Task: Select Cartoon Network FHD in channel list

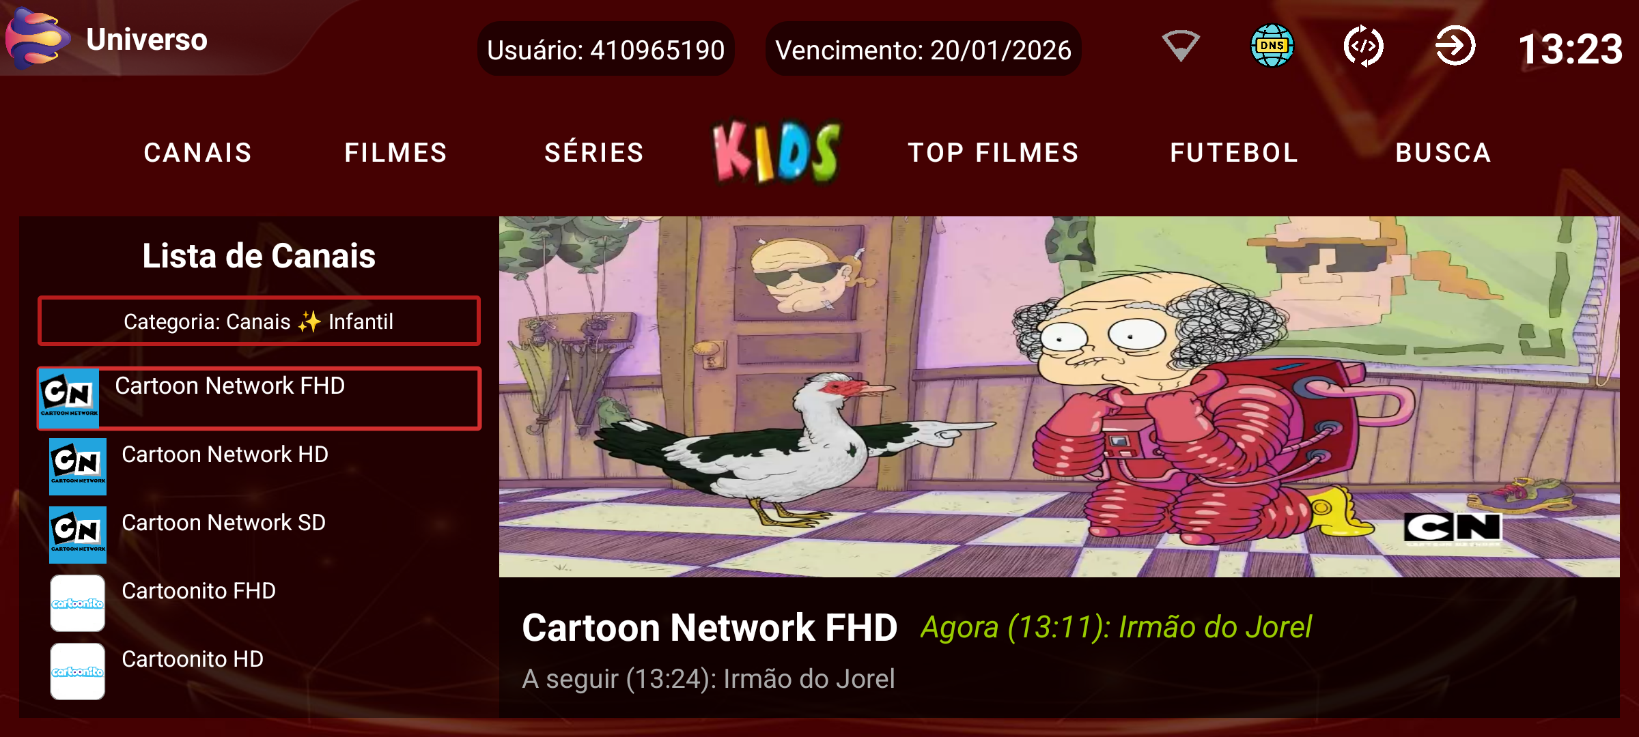Action: (259, 399)
